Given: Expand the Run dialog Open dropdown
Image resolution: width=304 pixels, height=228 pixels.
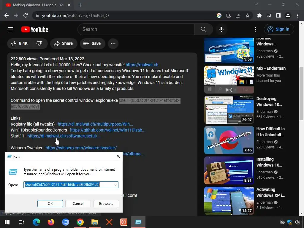Looking at the screenshot, I should (x=116, y=185).
